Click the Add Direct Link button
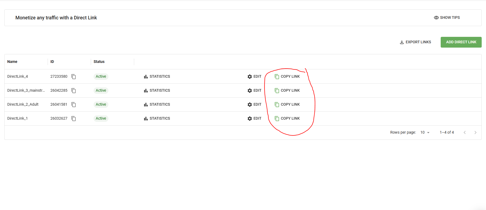Viewport: 486px width, 210px height. pyautogui.click(x=461, y=42)
